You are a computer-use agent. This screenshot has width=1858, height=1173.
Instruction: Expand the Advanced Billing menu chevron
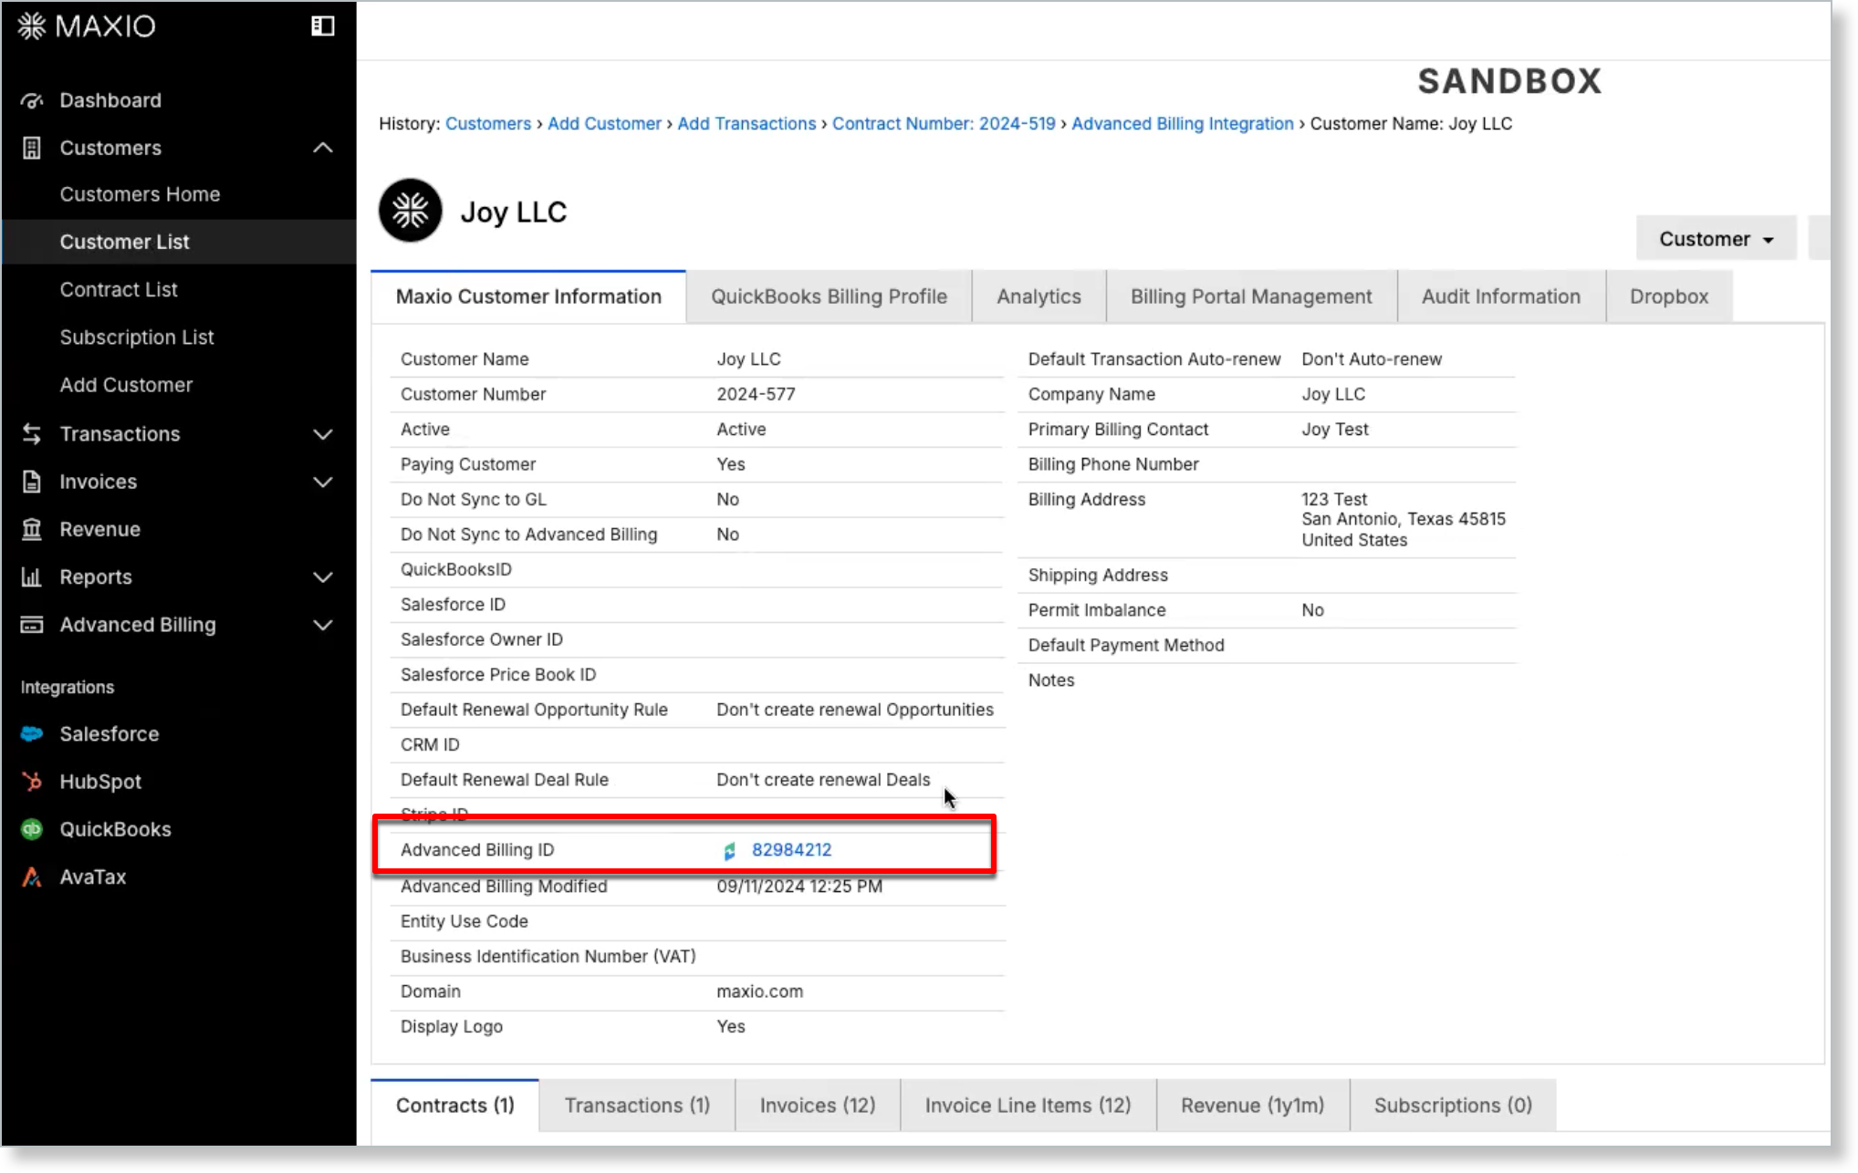point(323,625)
